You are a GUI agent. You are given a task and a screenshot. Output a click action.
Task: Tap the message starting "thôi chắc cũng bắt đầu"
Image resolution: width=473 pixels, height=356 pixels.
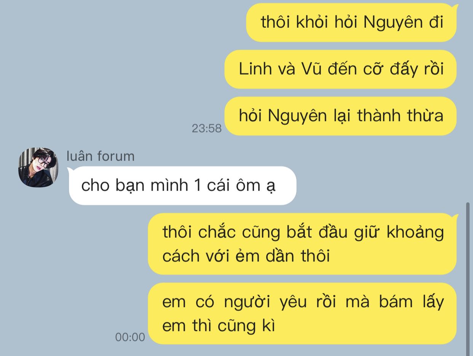302,244
